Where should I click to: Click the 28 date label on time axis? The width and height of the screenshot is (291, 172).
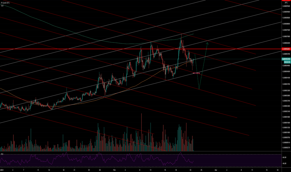click(100, 170)
